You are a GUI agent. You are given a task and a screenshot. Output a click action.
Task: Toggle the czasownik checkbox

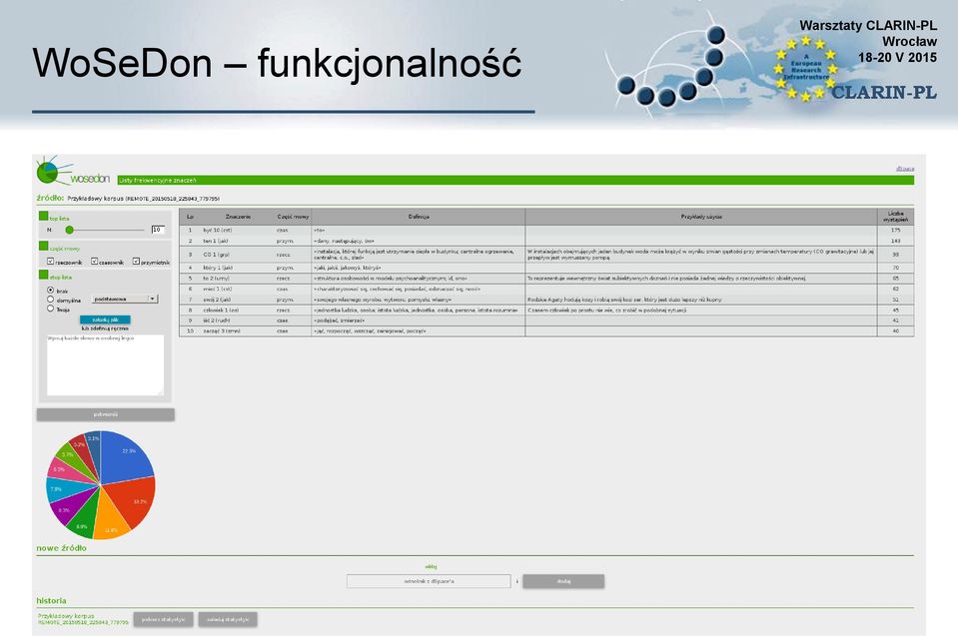pos(94,262)
